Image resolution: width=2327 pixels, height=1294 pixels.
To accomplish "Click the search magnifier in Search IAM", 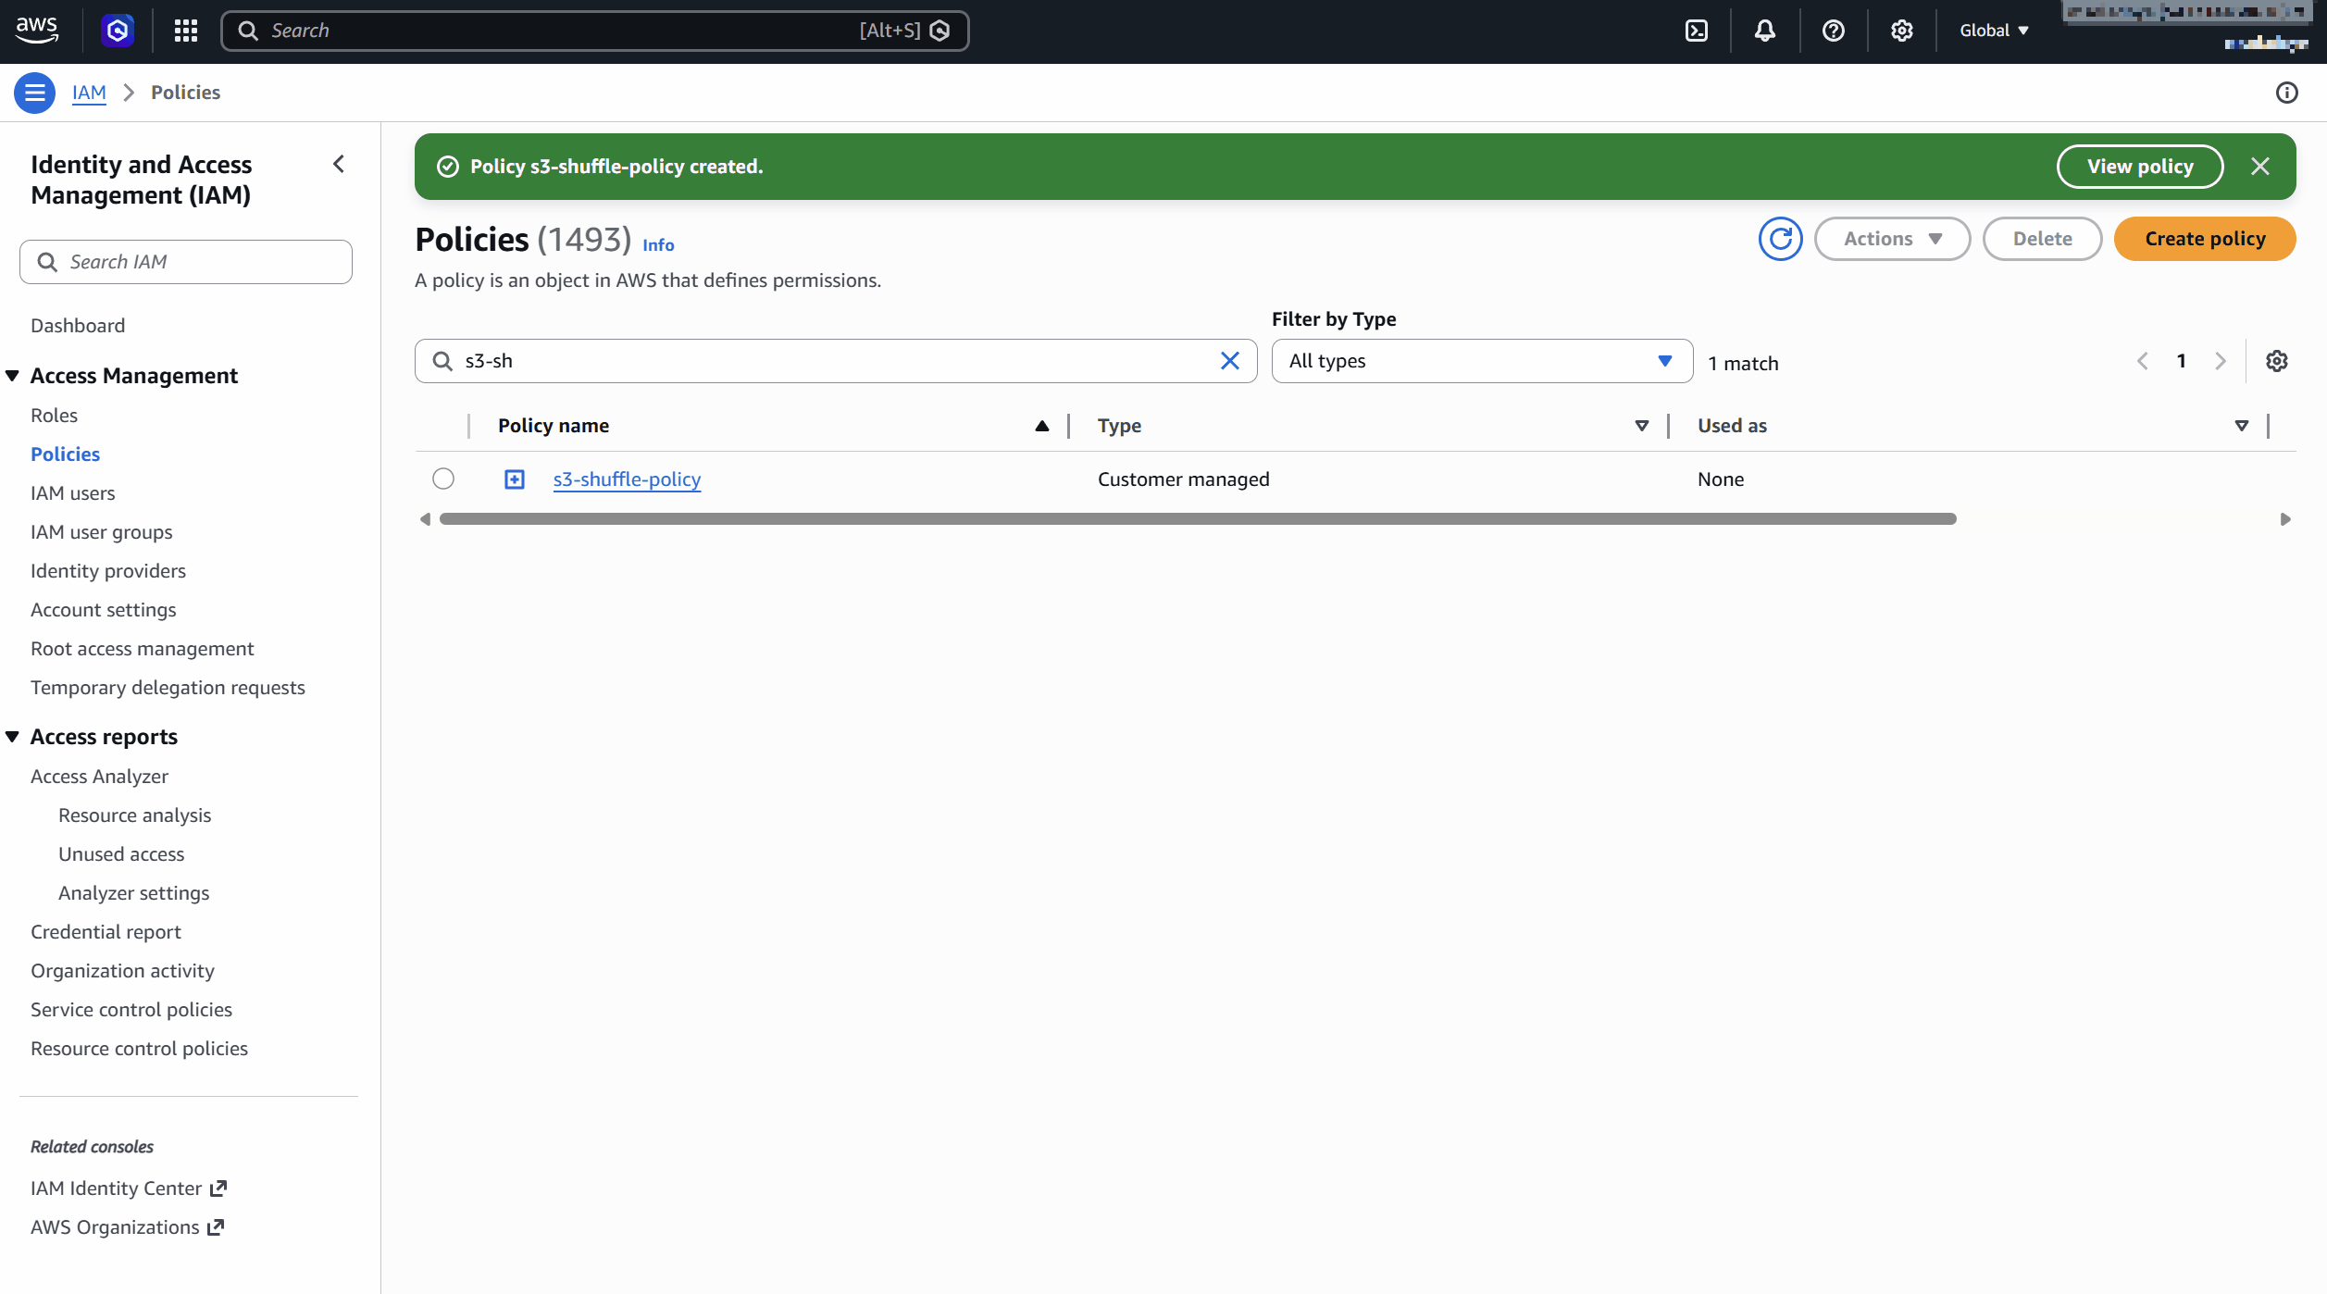I will (x=47, y=262).
